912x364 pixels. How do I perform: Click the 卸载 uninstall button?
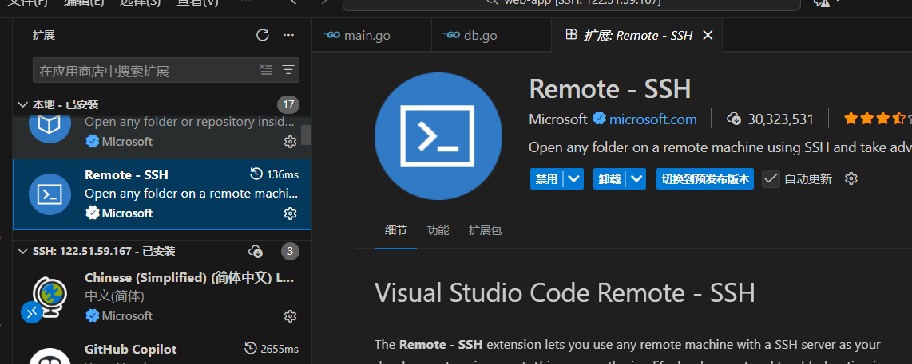coord(609,178)
